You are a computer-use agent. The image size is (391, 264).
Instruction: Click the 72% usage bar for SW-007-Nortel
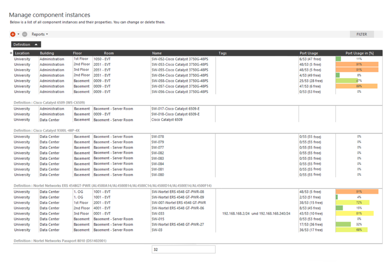(x=352, y=203)
